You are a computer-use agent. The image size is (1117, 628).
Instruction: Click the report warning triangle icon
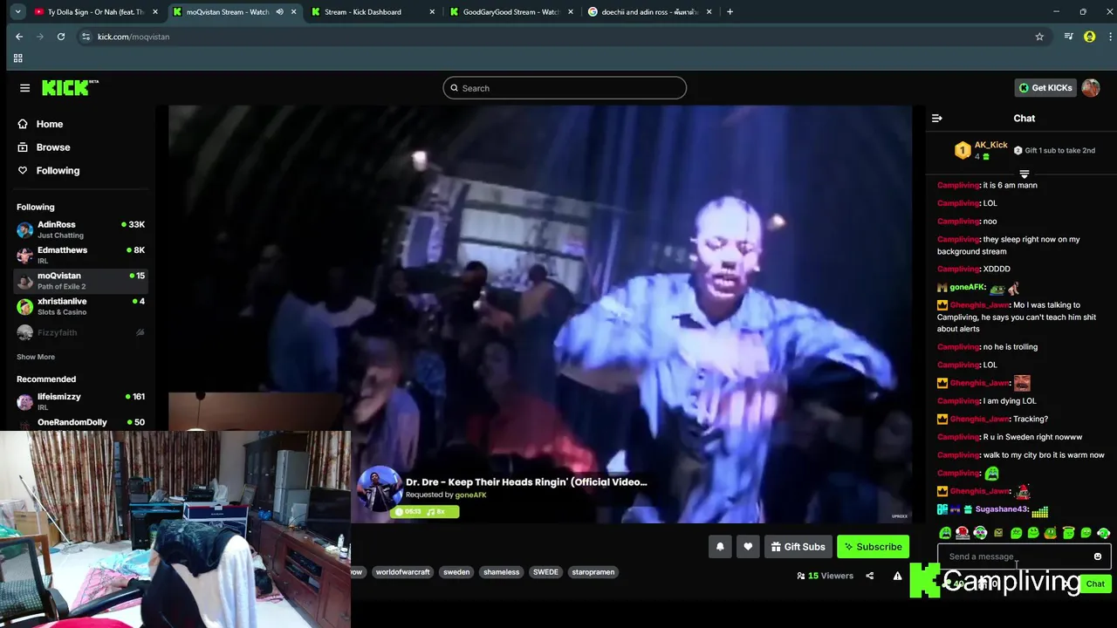(897, 576)
